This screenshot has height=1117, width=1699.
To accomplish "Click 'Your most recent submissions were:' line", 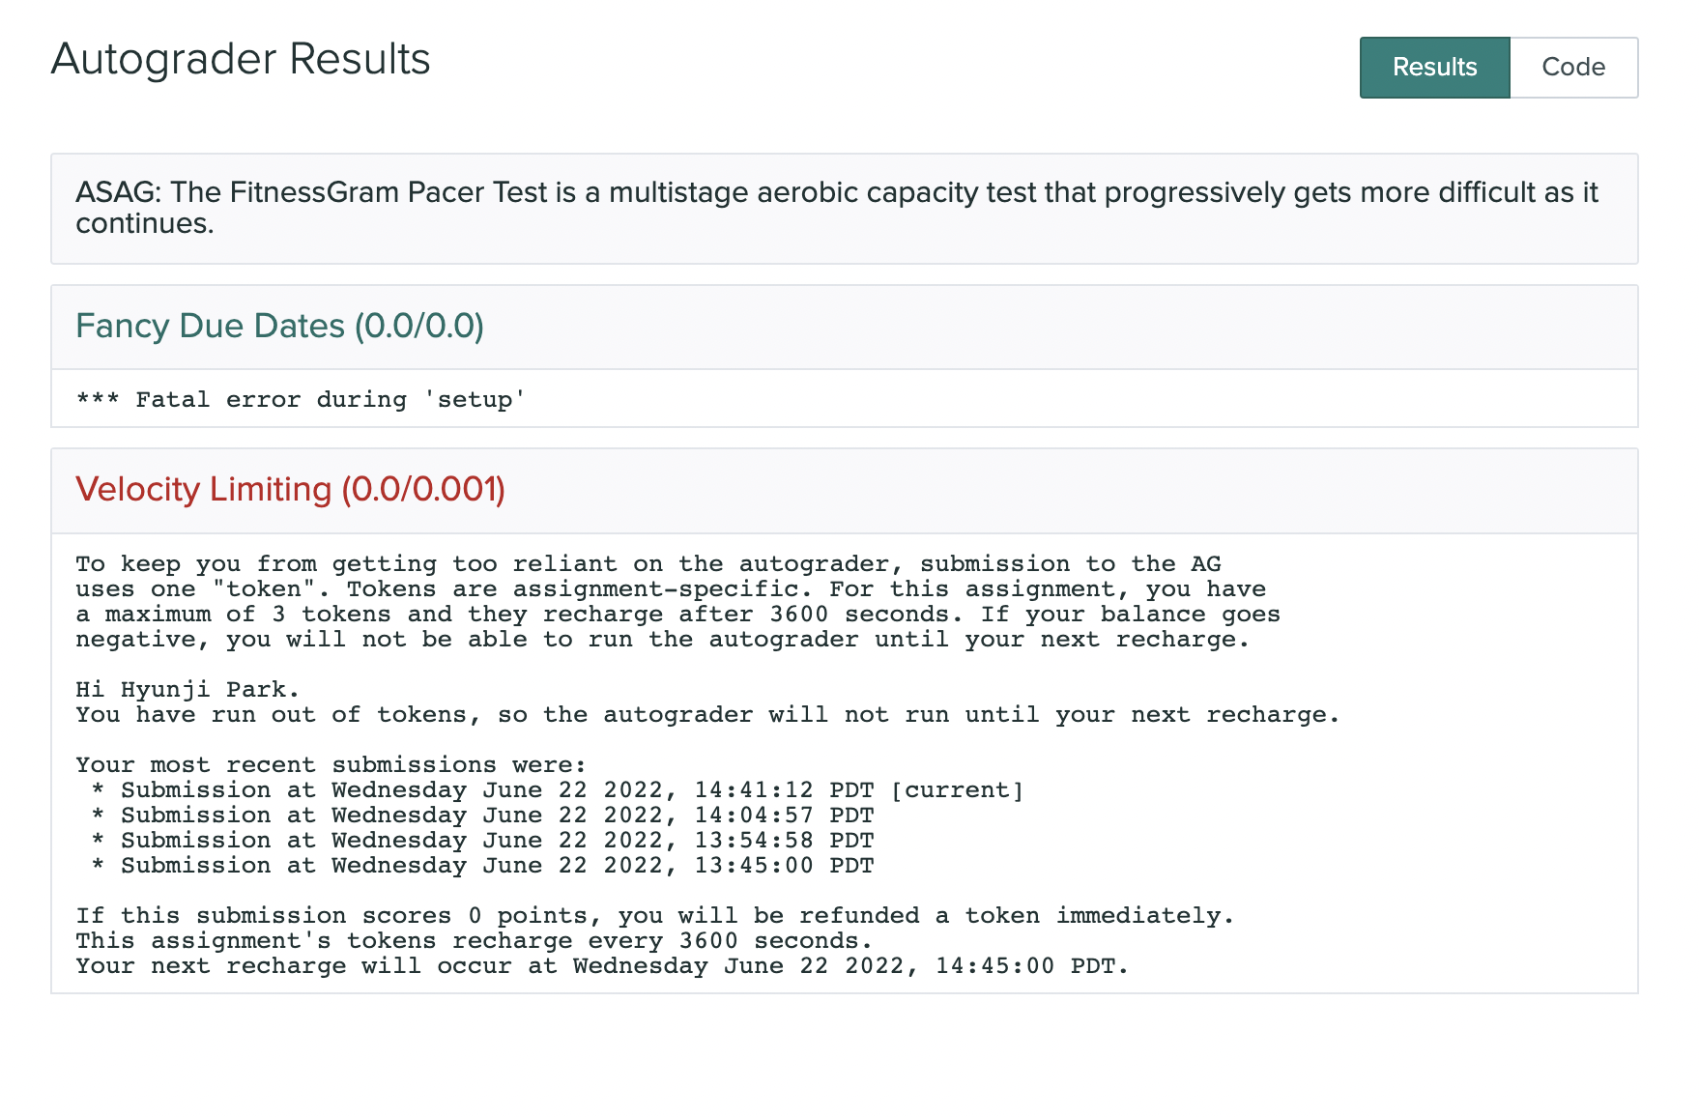I will pos(331,765).
